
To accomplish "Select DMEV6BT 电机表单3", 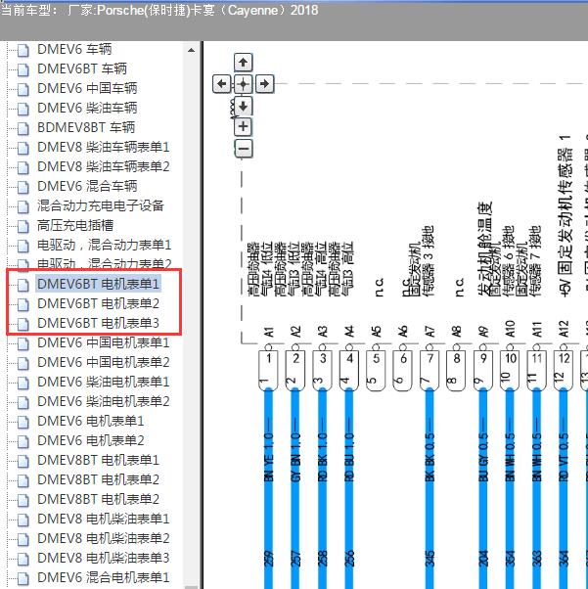I will (98, 323).
